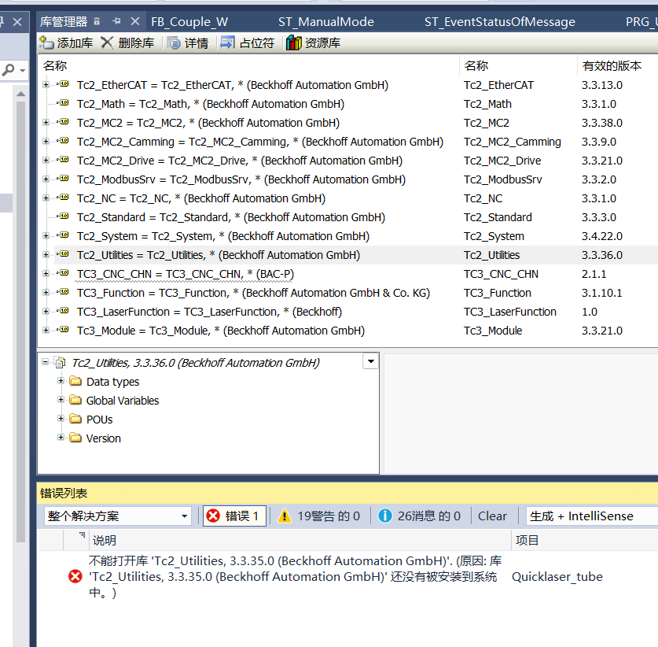Click the Data types folder icon
This screenshot has width=658, height=647.
point(75,381)
